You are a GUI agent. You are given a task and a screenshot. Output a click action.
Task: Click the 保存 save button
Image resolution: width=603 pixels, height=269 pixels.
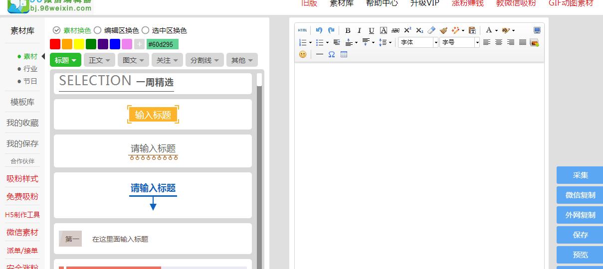pyautogui.click(x=580, y=235)
